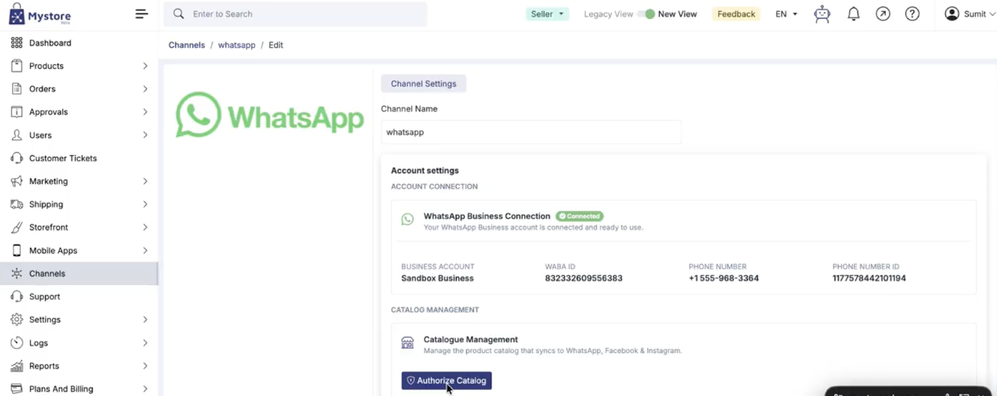
Task: Click the Feedback button
Action: click(736, 14)
